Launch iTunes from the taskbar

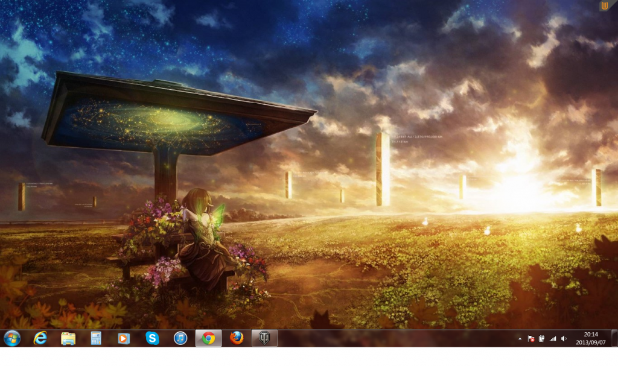tap(180, 338)
